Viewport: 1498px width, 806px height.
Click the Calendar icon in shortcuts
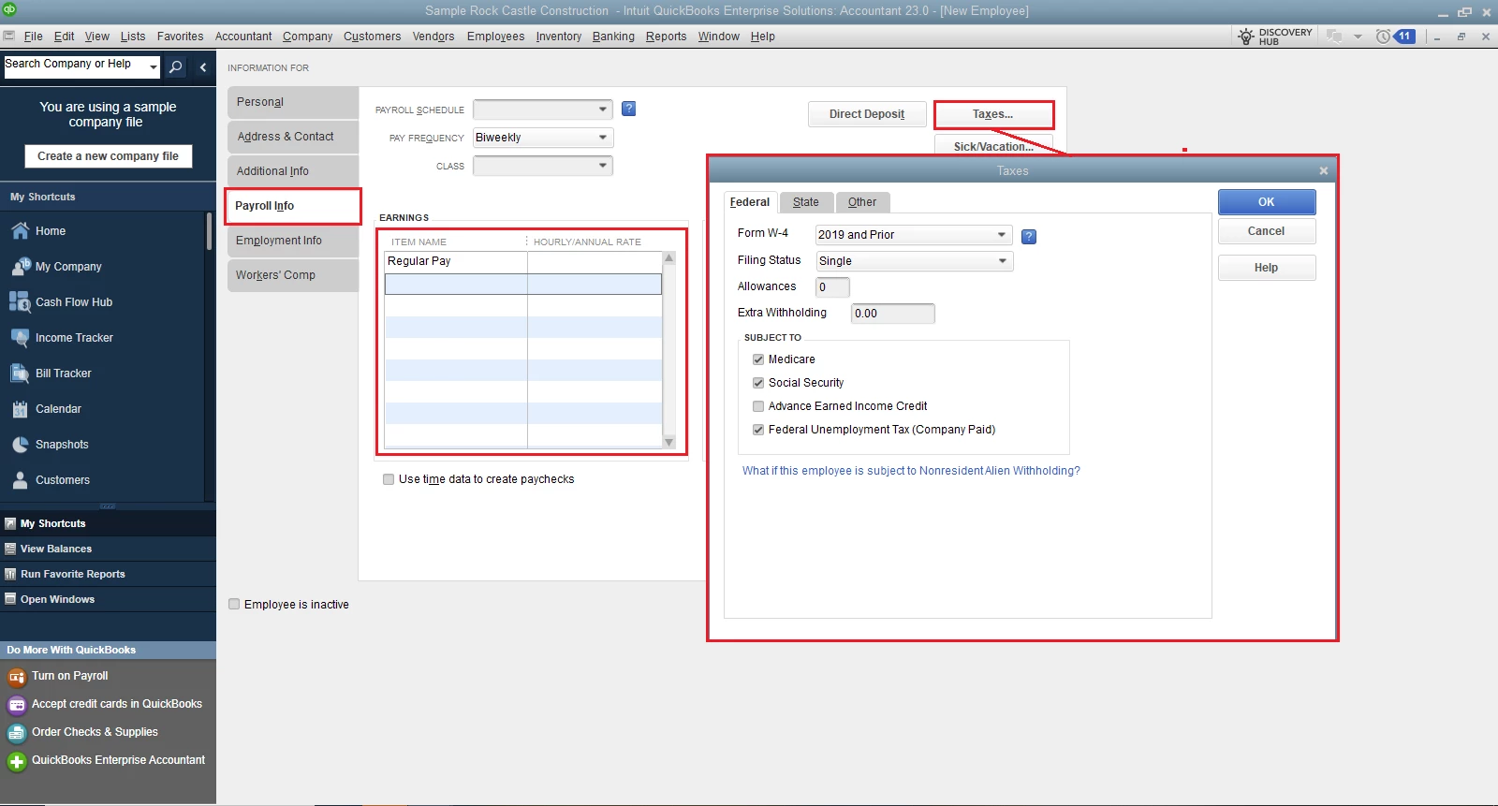tap(20, 409)
